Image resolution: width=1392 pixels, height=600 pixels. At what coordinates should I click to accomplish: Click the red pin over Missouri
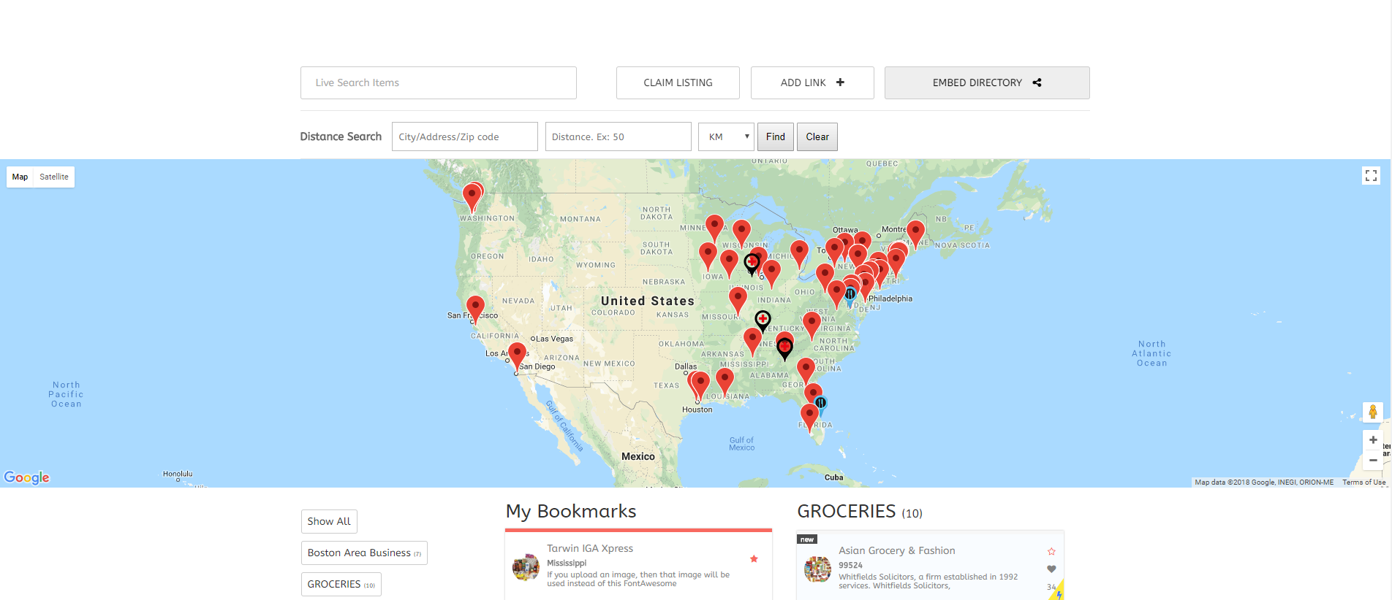738,301
